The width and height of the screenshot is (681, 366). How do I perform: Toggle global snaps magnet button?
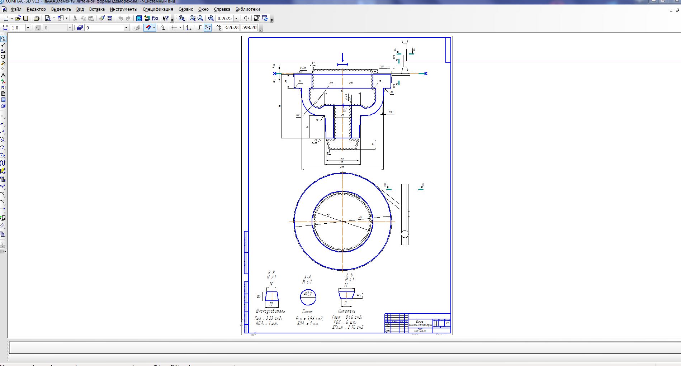(148, 28)
